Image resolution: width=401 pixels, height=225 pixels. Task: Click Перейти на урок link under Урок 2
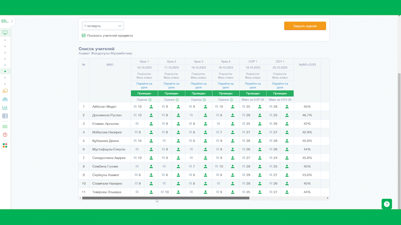coord(171,86)
